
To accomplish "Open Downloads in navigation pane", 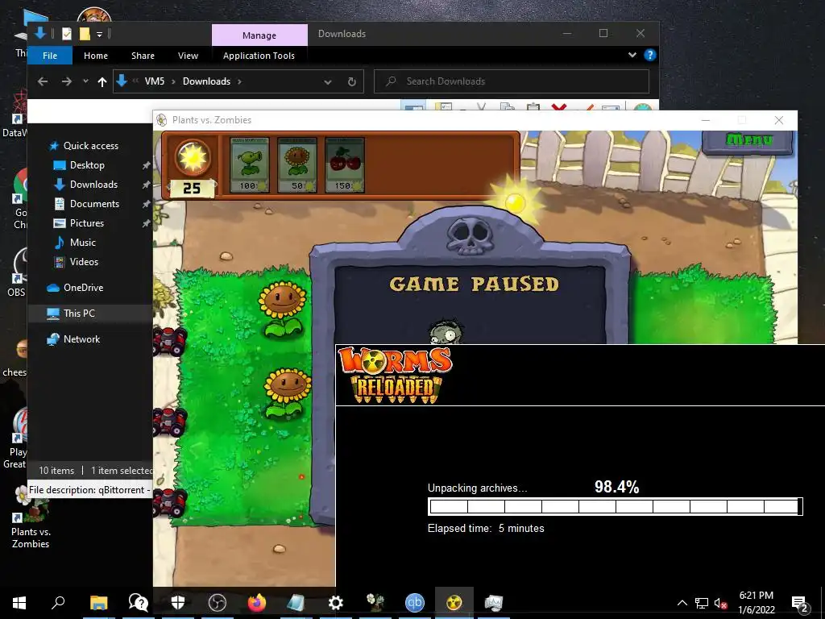I will 93,185.
